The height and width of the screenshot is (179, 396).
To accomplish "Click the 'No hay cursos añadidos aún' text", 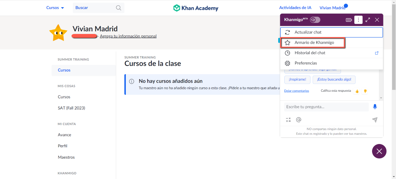I will [x=171, y=81].
